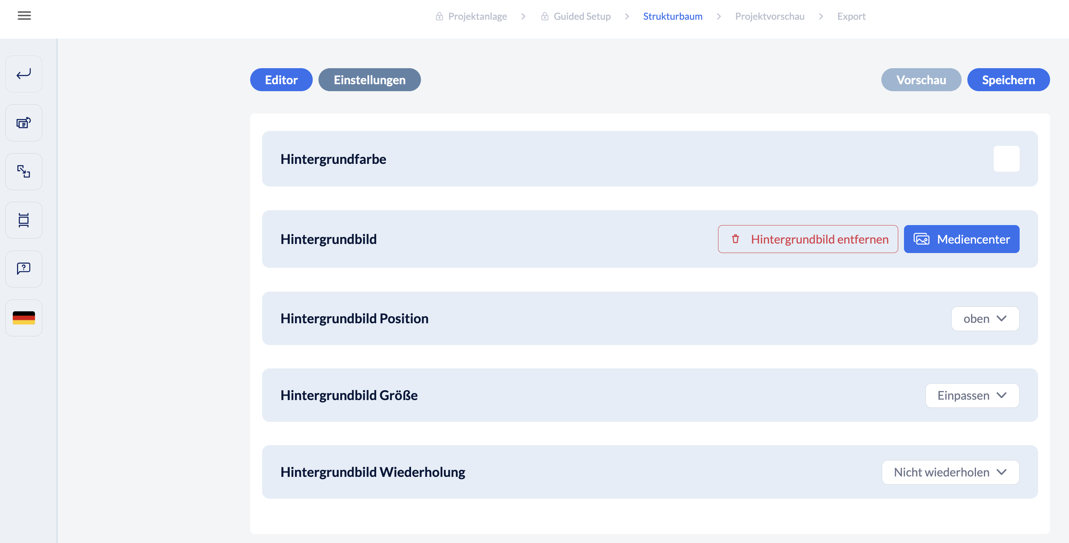Switch to the Editor tab
Screen dimensions: 1069x543
(281, 80)
